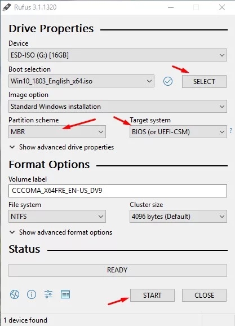The height and width of the screenshot is (326, 235).
Task: Expand Show advanced format options
Action: (61, 232)
